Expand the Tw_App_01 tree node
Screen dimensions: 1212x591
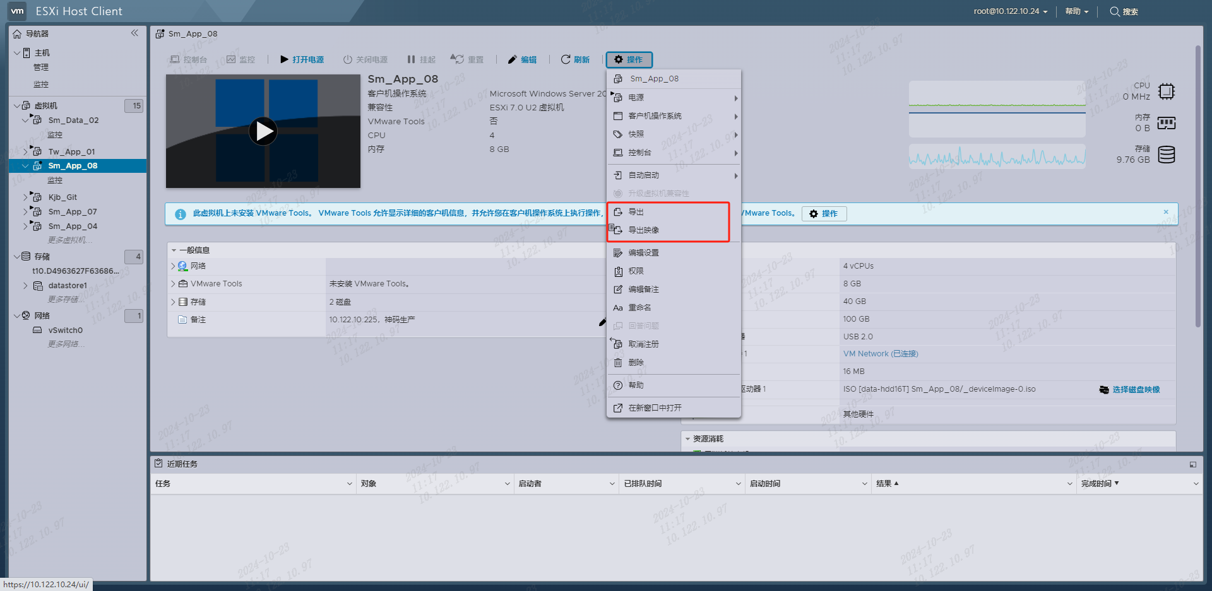pyautogui.click(x=25, y=152)
